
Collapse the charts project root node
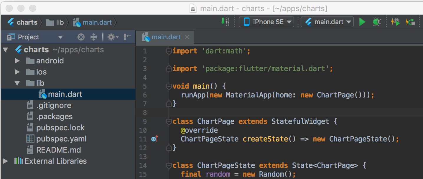tap(5, 50)
